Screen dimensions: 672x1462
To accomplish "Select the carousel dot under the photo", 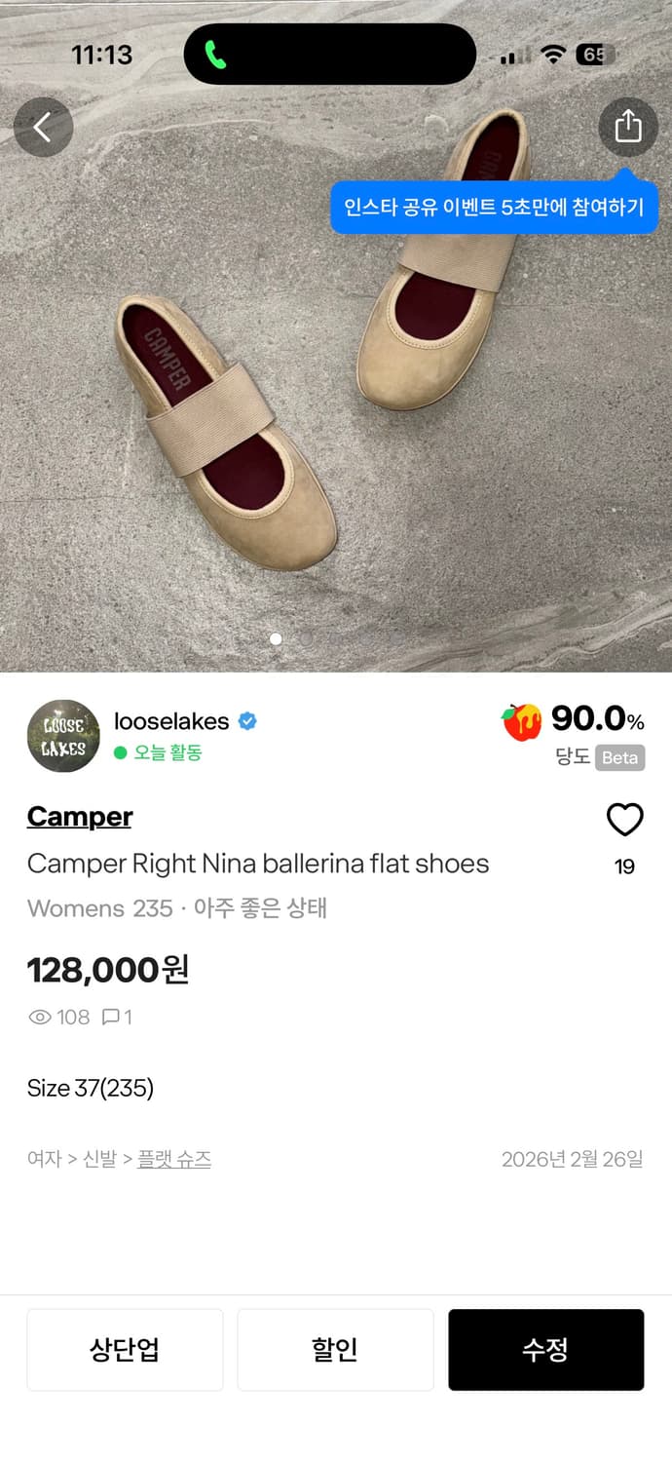I will (x=276, y=638).
